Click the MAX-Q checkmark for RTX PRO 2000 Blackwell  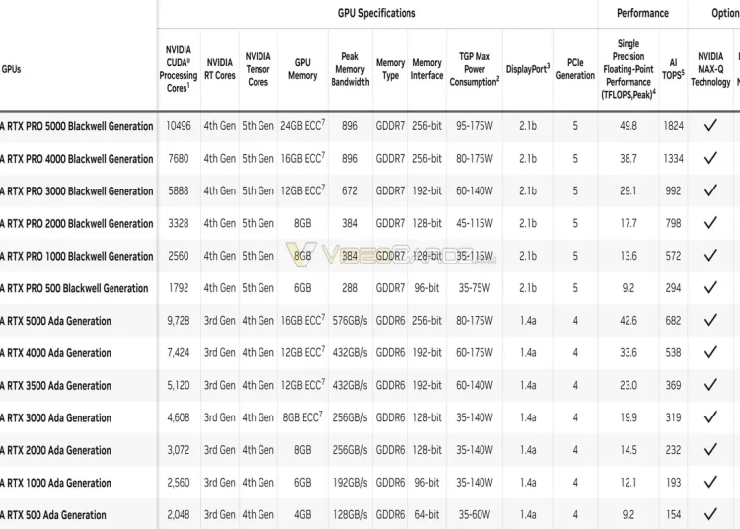coord(710,223)
